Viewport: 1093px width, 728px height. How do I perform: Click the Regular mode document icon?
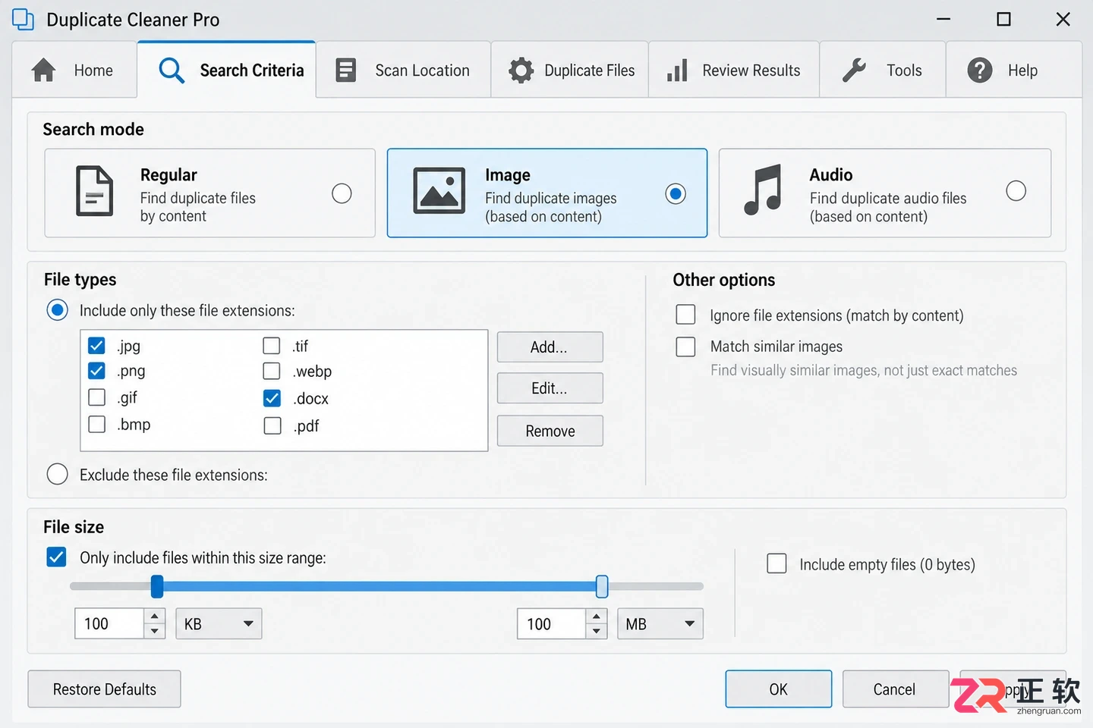click(x=95, y=191)
